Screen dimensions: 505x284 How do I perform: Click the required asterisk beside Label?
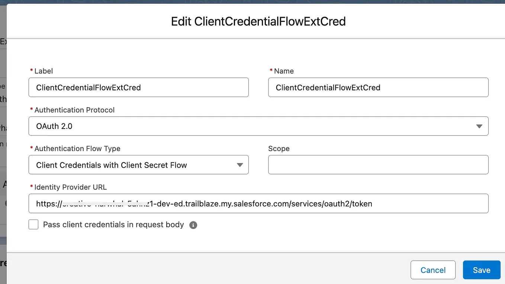pyautogui.click(x=31, y=71)
